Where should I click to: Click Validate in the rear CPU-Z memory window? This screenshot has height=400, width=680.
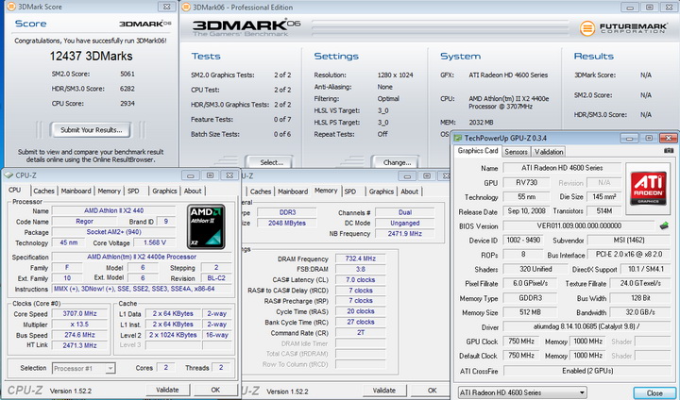(383, 390)
